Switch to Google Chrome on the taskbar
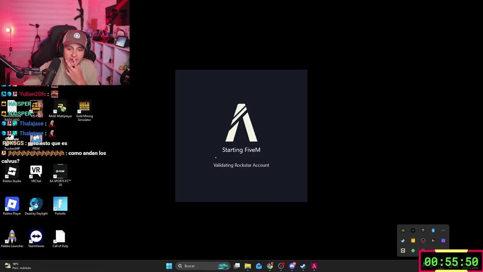The height and width of the screenshot is (272, 483). [x=270, y=266]
